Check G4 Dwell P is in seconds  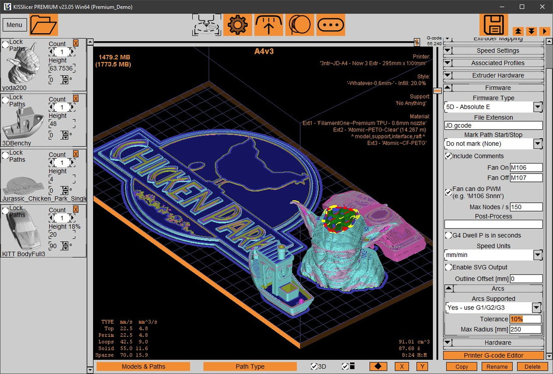tap(447, 235)
